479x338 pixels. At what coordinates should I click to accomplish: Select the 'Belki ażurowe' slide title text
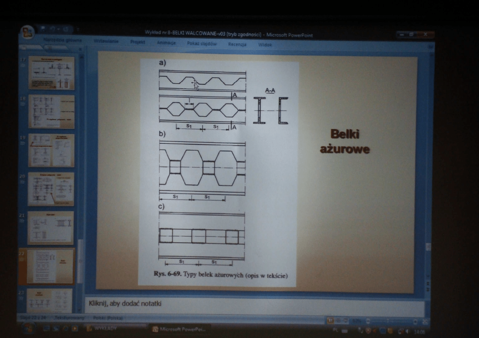[x=344, y=142]
